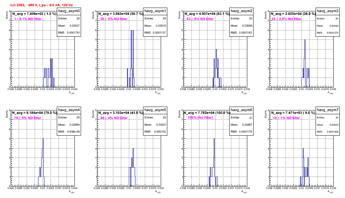345x198 pixels.
Task: Click the N_avg = 4.907e+04 label
Action: point(206,13)
